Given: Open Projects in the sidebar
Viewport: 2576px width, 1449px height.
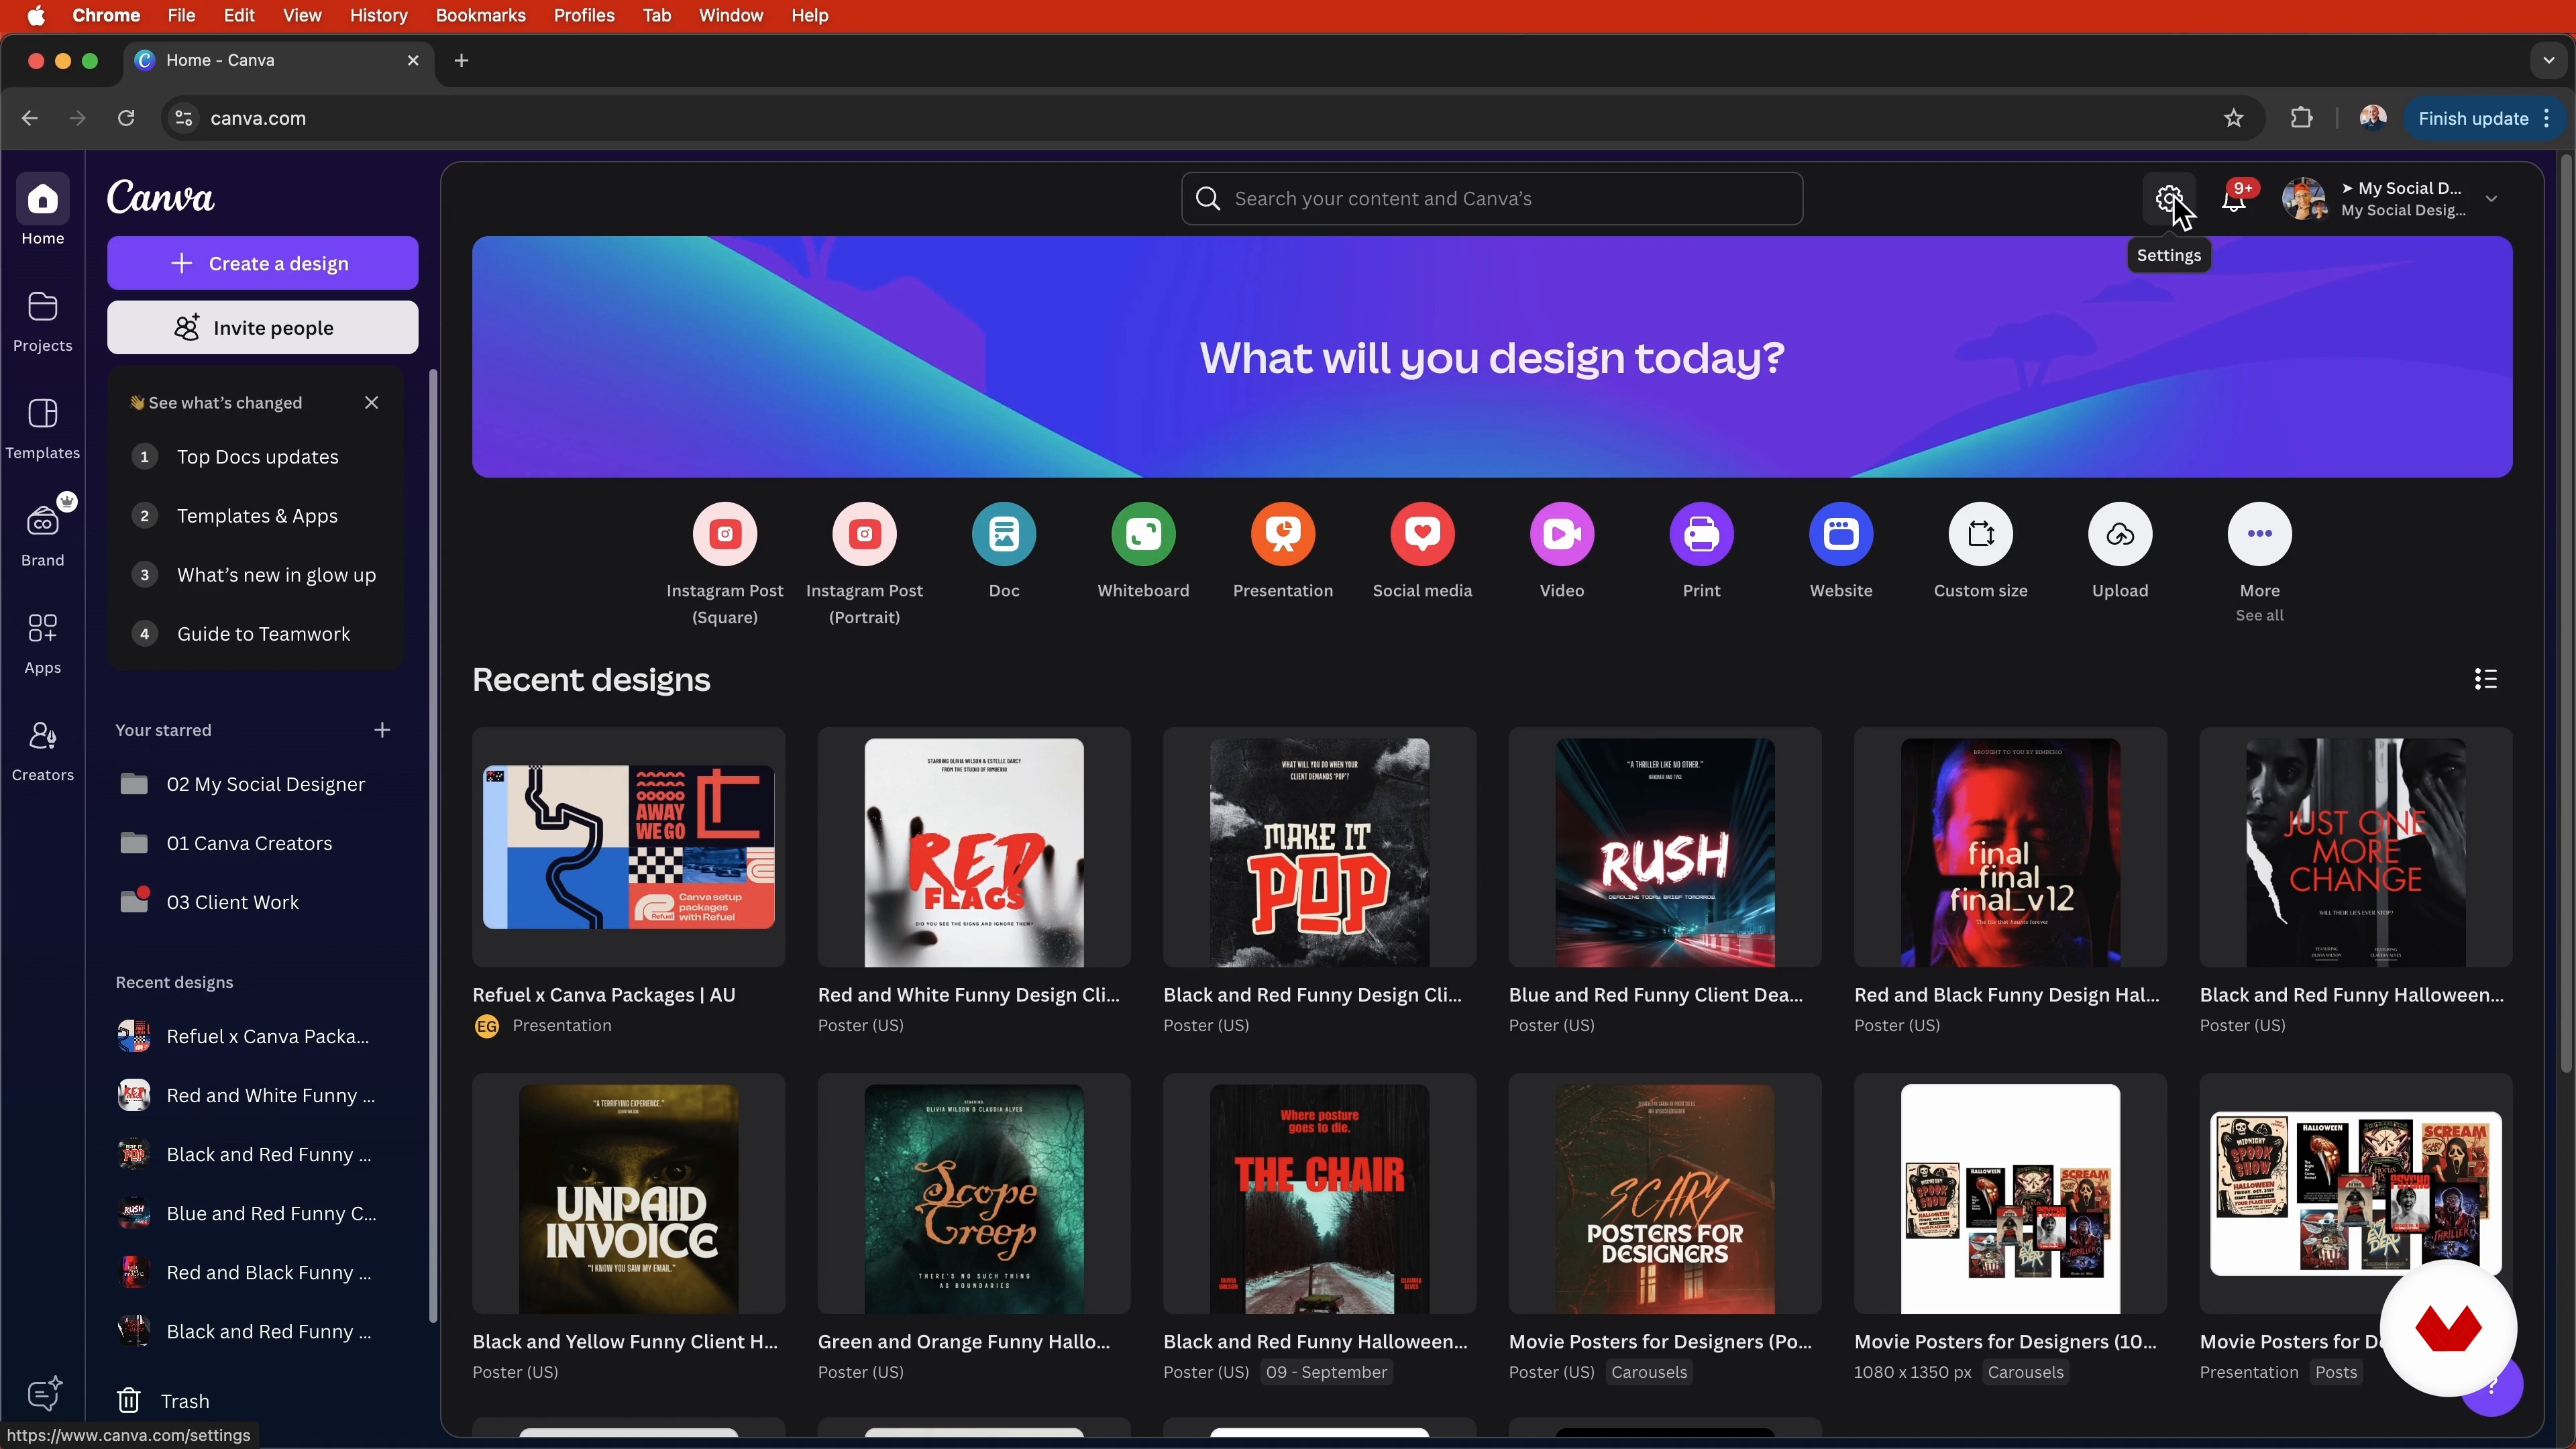Looking at the screenshot, I should coord(42,321).
